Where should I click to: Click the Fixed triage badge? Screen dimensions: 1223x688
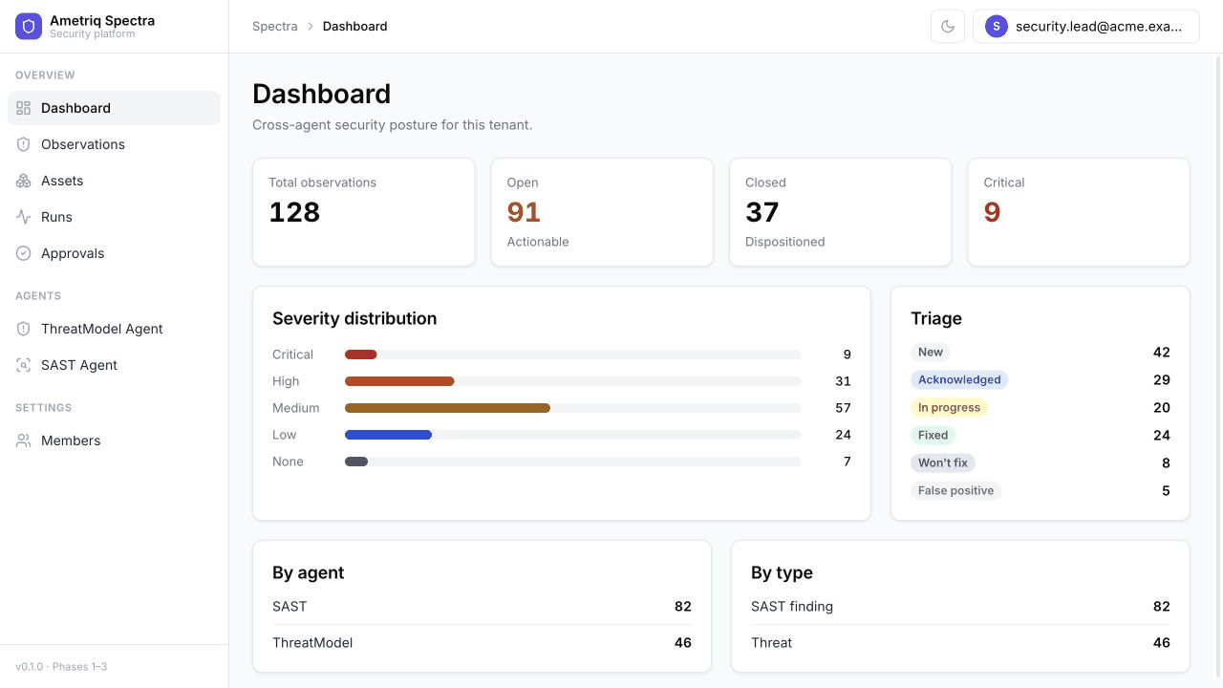[x=933, y=435]
